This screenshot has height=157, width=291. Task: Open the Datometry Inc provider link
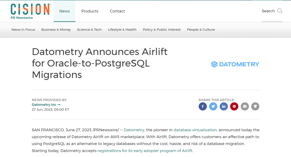[x=46, y=105]
